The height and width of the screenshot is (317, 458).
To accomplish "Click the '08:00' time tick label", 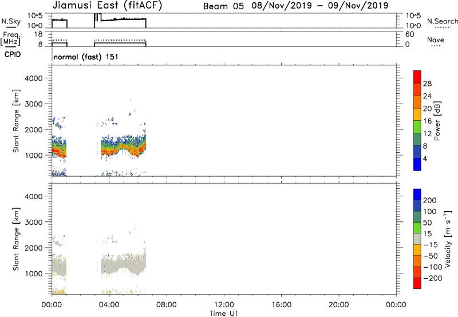I will (x=167, y=305).
